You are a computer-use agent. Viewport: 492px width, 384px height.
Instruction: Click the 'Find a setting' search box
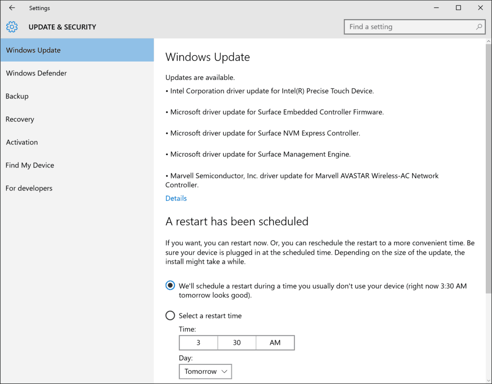point(408,27)
